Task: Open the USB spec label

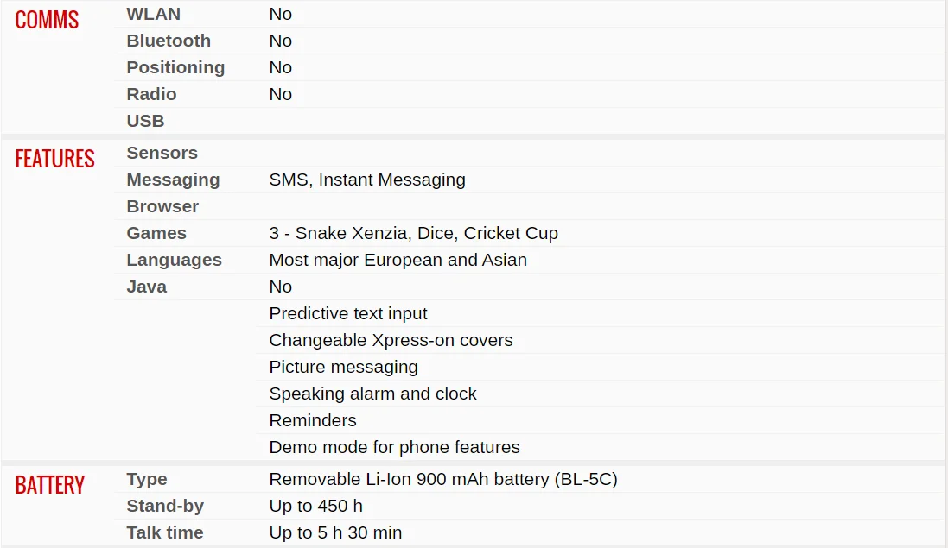Action: pyautogui.click(x=145, y=121)
